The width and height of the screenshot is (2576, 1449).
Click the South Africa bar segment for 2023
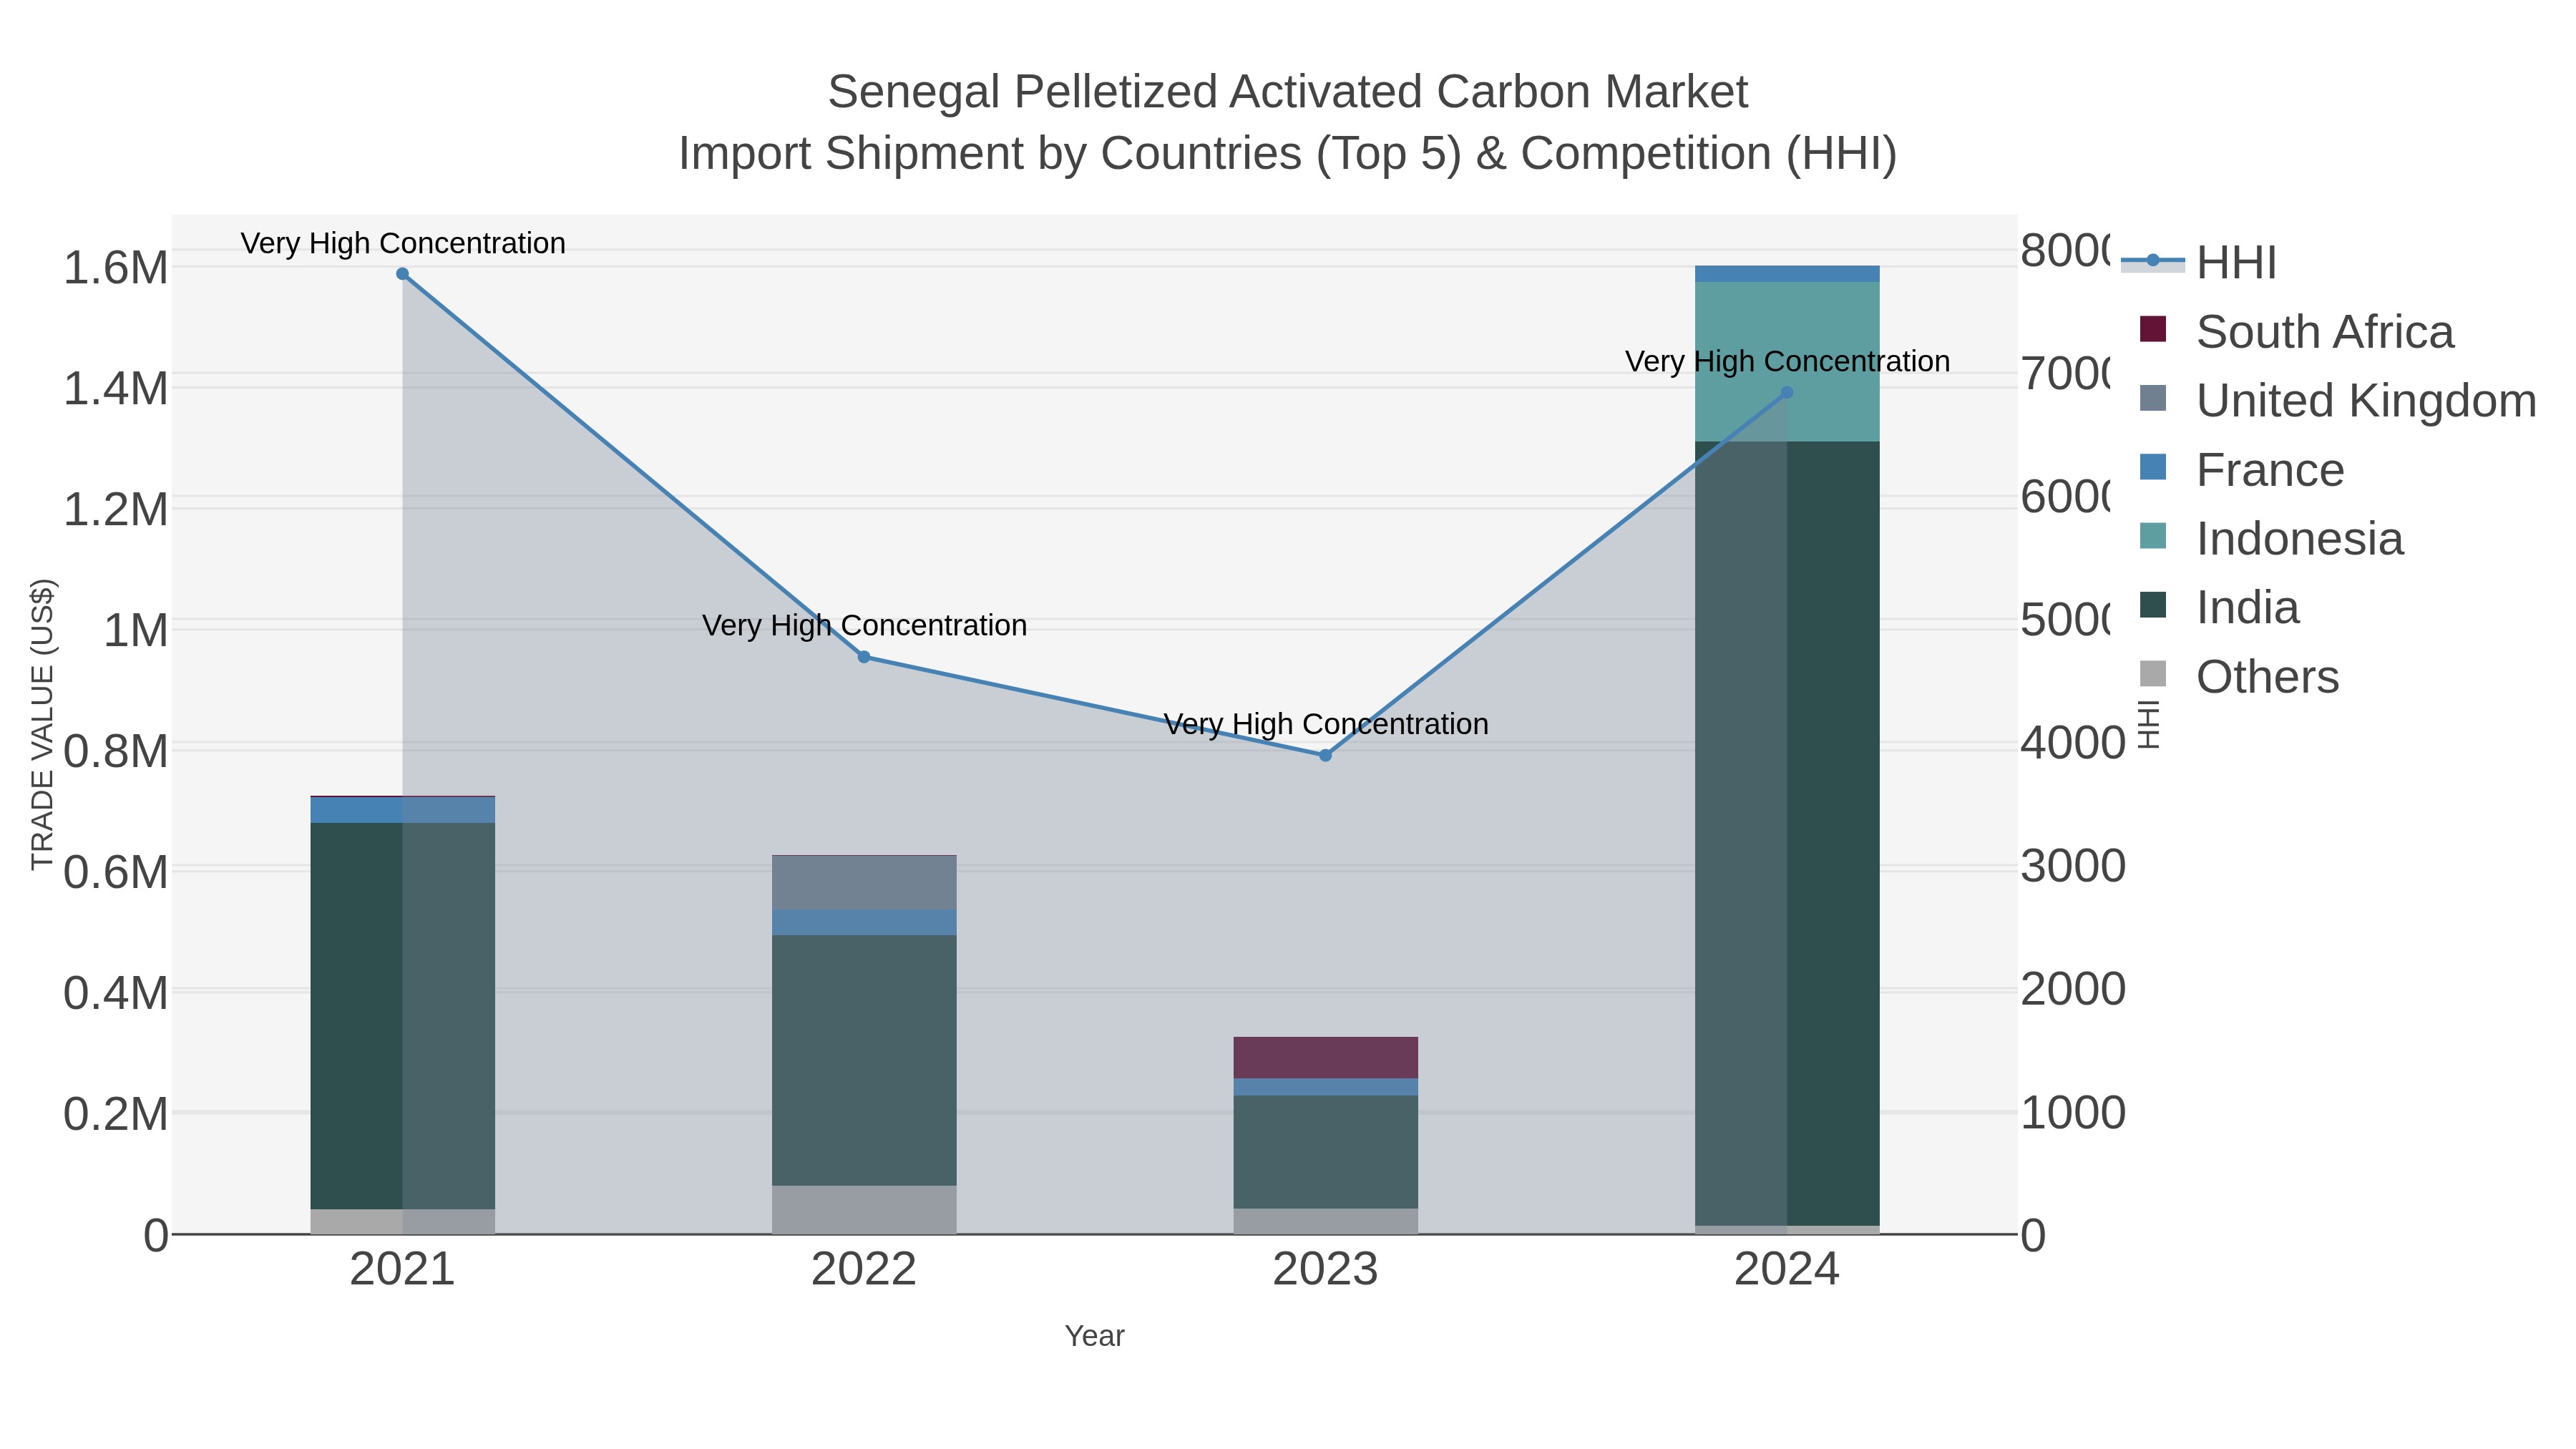[x=1325, y=1058]
